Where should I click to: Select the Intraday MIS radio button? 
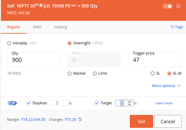pos(9,43)
